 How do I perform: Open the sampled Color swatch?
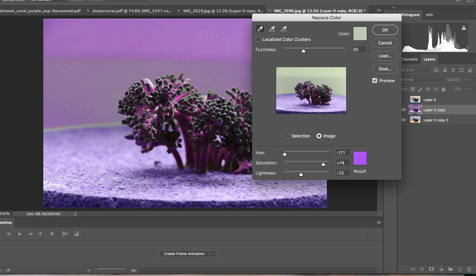[360, 34]
